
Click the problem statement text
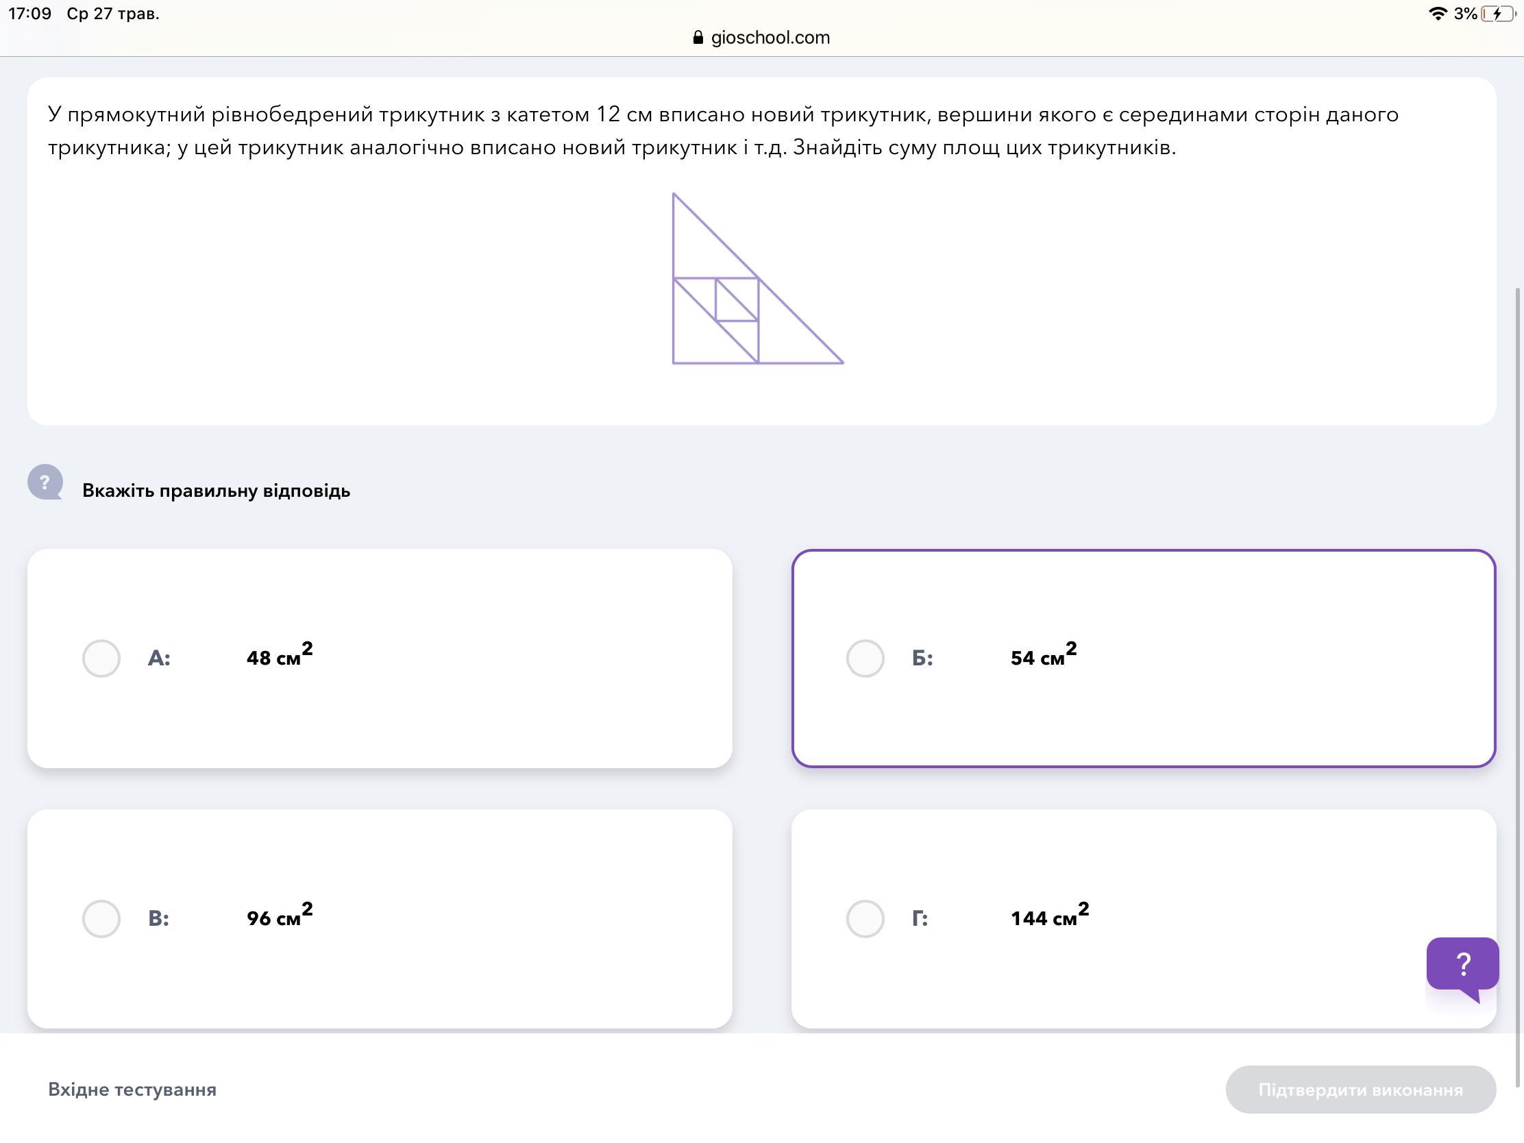[724, 131]
